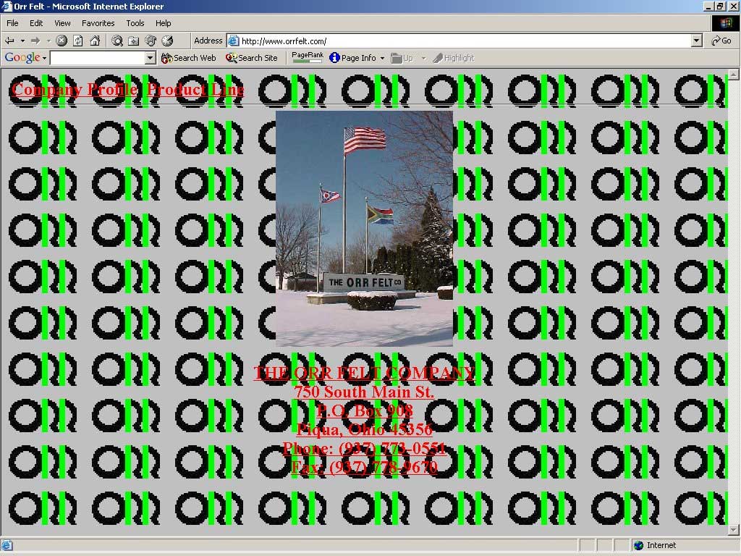
Task: Click the Back arrow button
Action: (x=10, y=41)
